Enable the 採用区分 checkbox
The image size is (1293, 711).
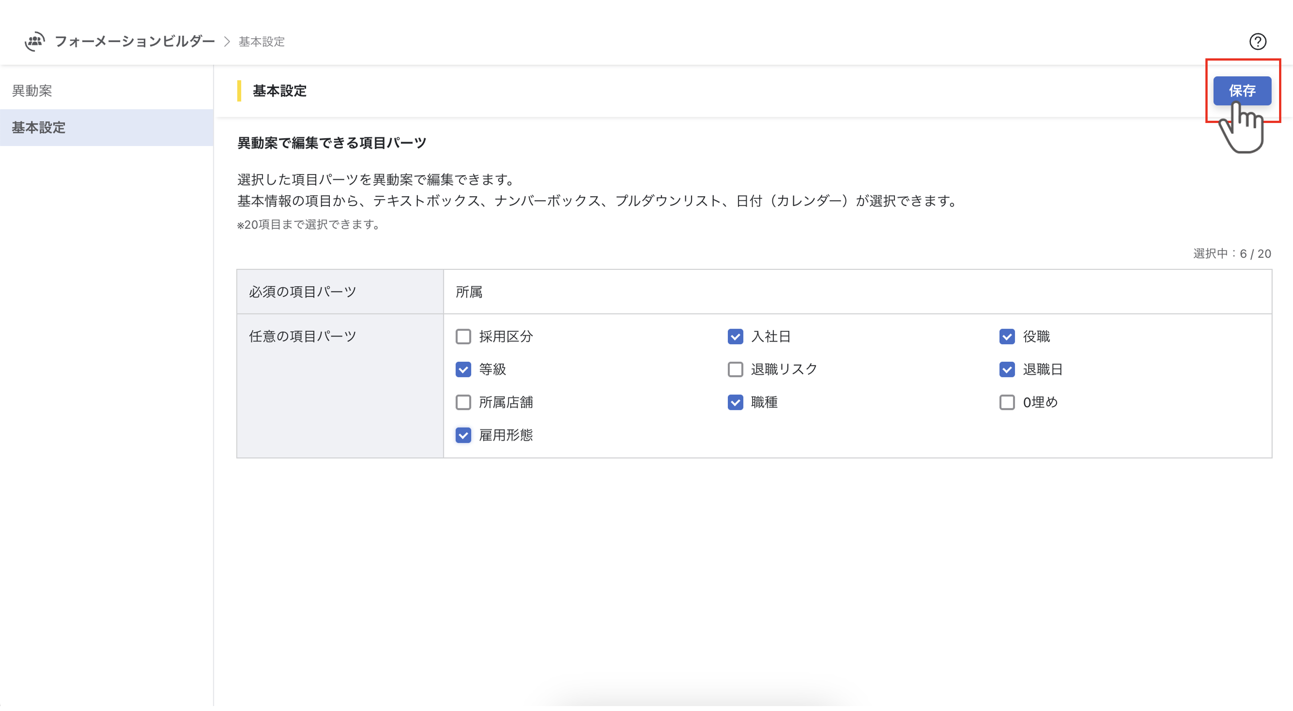(463, 337)
